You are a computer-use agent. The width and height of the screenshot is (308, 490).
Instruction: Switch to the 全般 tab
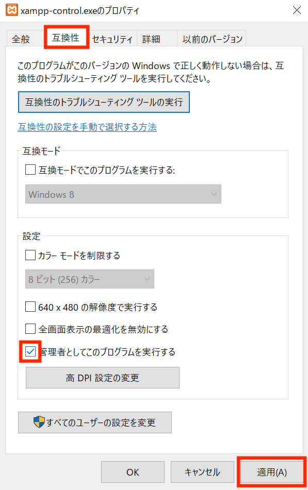point(21,39)
